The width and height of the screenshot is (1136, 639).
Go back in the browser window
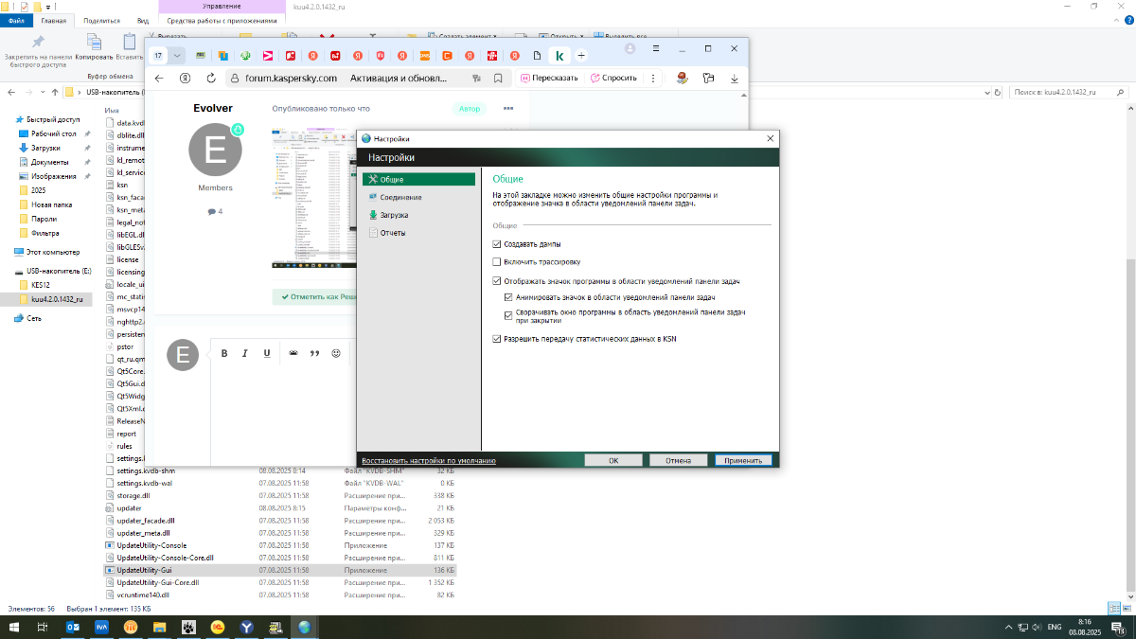[x=159, y=79]
